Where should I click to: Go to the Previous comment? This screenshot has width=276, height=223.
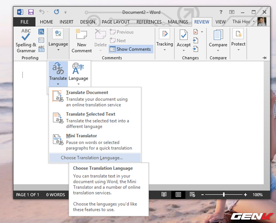click(x=122, y=32)
